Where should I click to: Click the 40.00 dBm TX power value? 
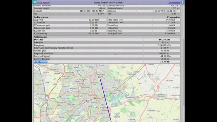click(94, 20)
